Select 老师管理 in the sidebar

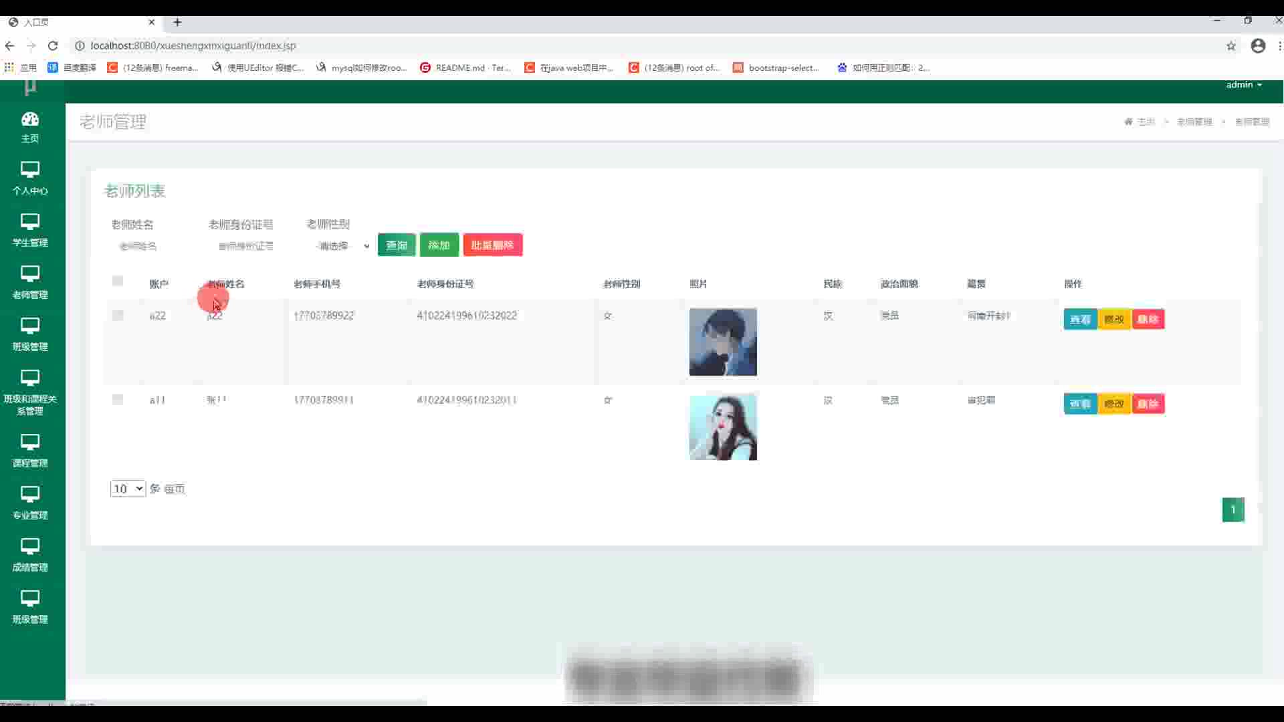coord(30,282)
